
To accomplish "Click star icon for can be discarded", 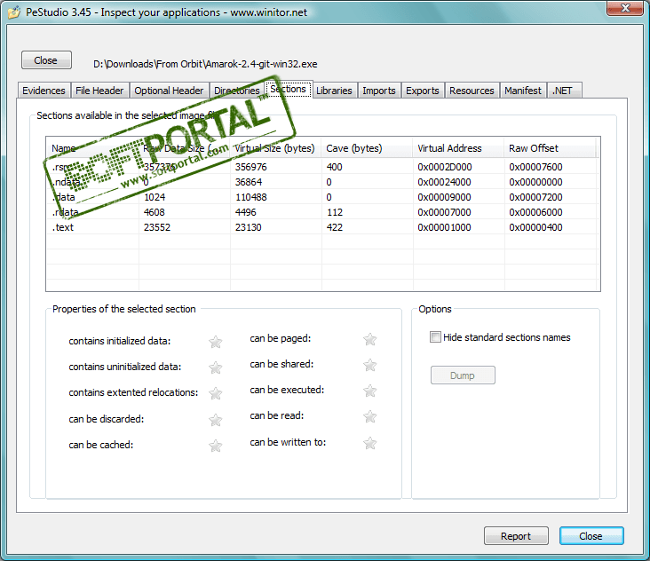I will click(x=216, y=420).
